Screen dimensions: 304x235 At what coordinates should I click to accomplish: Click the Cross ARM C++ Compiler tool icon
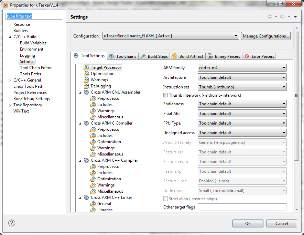coord(86,160)
